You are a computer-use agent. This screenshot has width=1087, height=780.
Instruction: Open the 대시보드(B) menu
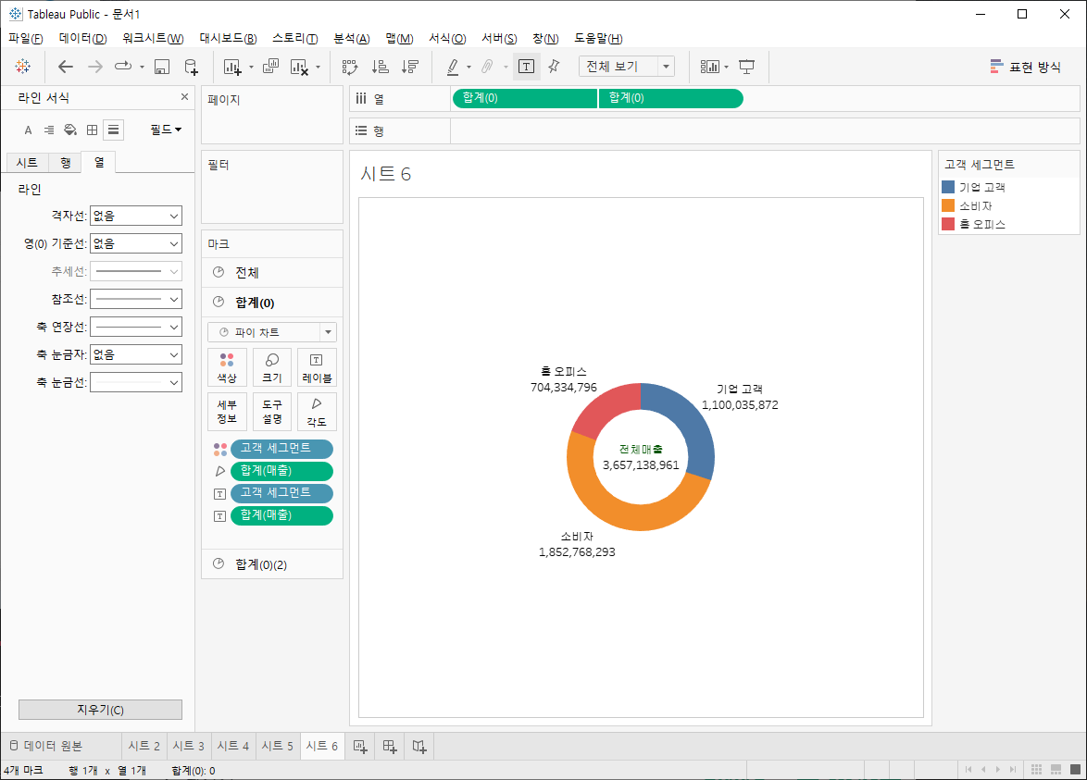coord(228,39)
